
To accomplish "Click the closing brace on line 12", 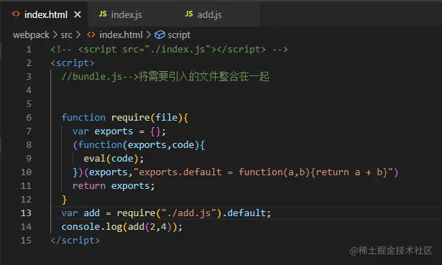I will (x=64, y=200).
